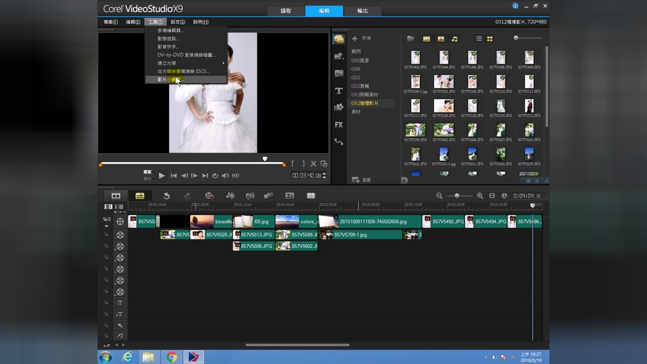The width and height of the screenshot is (647, 364).
Task: Toggle system volume mute button
Action: [225, 175]
